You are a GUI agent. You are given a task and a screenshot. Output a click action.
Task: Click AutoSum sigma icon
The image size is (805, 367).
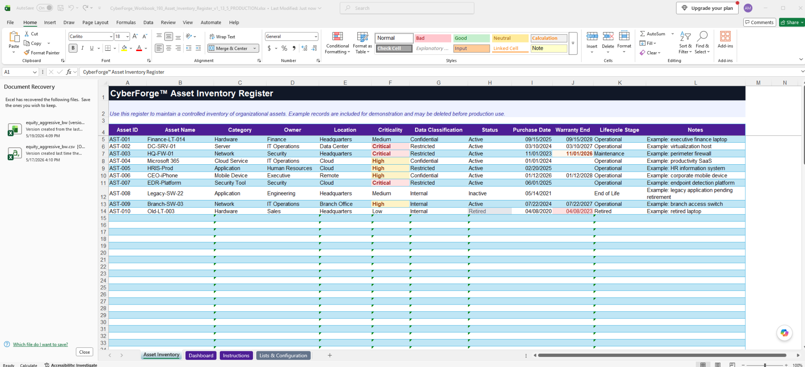coord(642,34)
